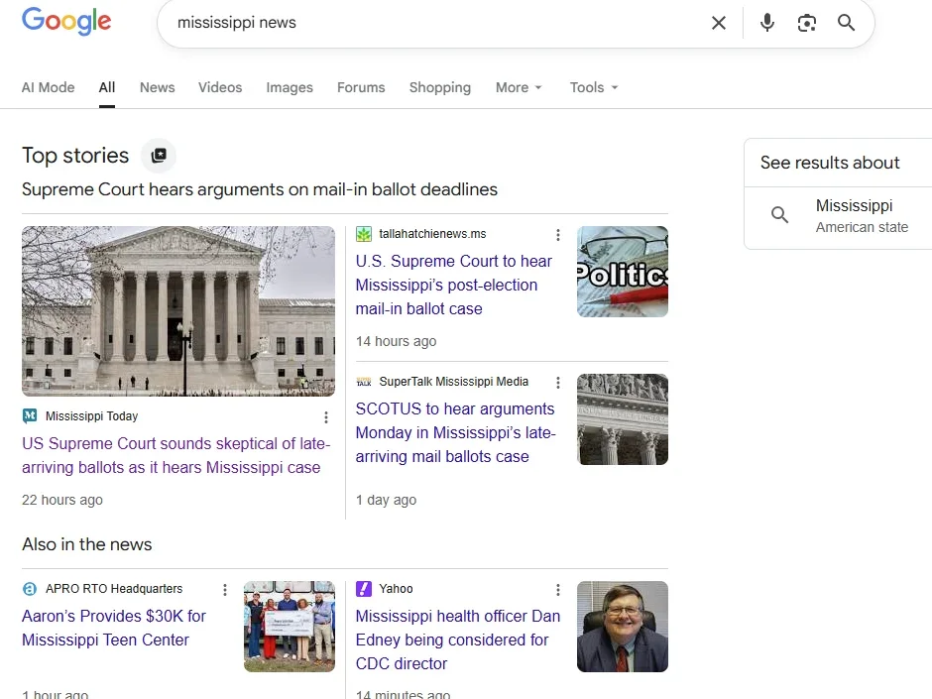Image resolution: width=932 pixels, height=699 pixels.
Task: Click the '22 hours ago' timestamp
Action: pyautogui.click(x=62, y=500)
